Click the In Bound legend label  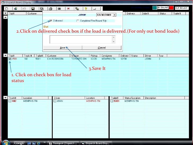pyautogui.click(x=163, y=7)
